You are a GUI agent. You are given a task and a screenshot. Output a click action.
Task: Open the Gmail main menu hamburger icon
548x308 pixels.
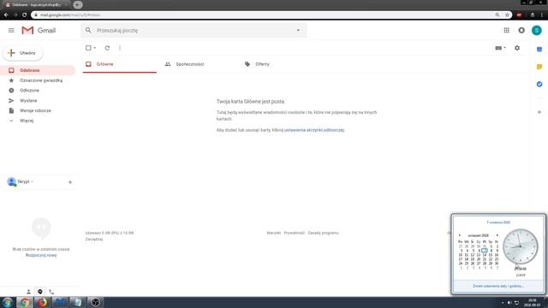11,31
